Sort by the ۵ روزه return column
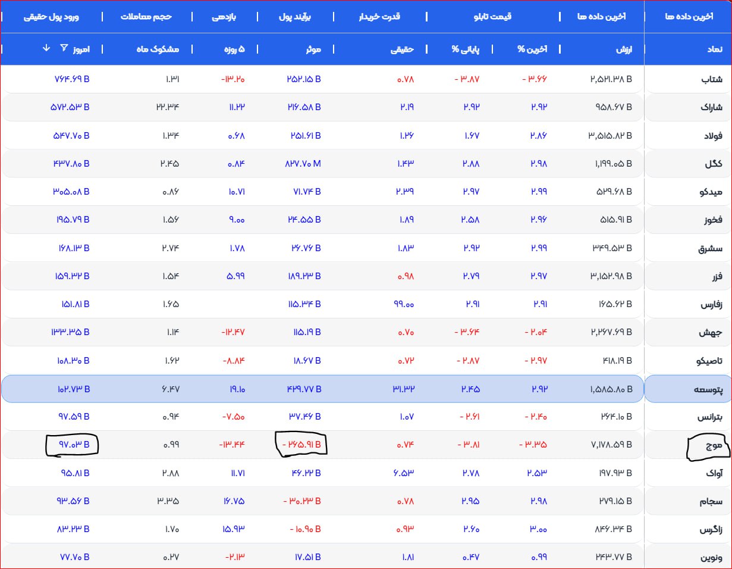The height and width of the screenshot is (569, 732). [233, 49]
